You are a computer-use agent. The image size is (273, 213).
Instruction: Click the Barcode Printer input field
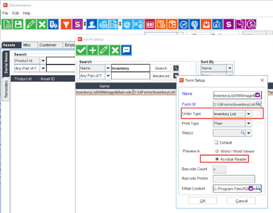click(234, 179)
